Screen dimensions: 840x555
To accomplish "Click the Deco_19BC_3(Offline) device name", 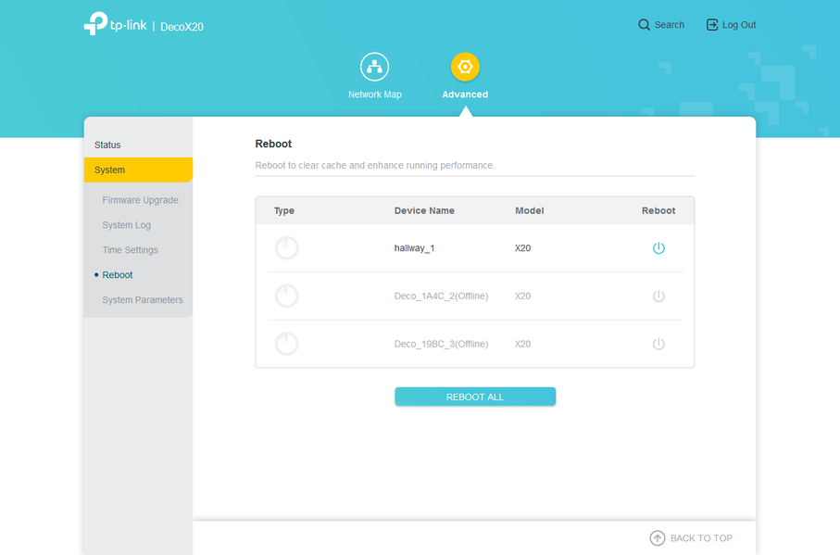I will (442, 344).
